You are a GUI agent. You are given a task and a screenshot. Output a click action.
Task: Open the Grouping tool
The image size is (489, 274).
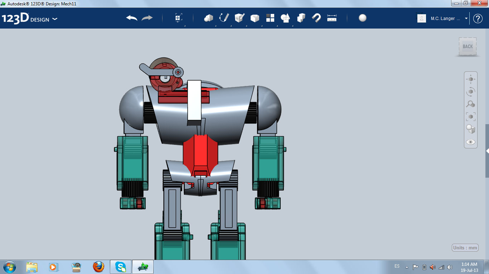pyautogui.click(x=285, y=18)
